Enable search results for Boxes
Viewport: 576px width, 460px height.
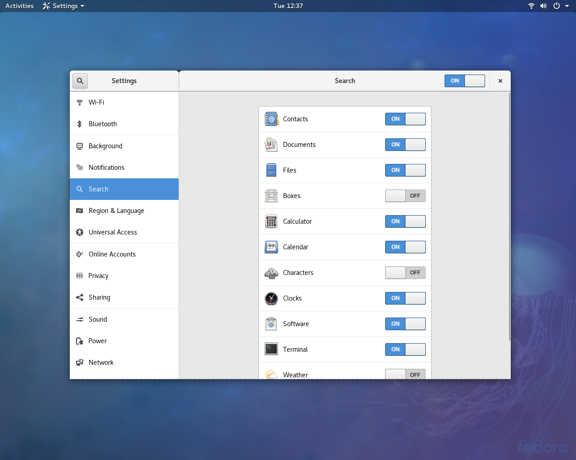click(x=405, y=196)
